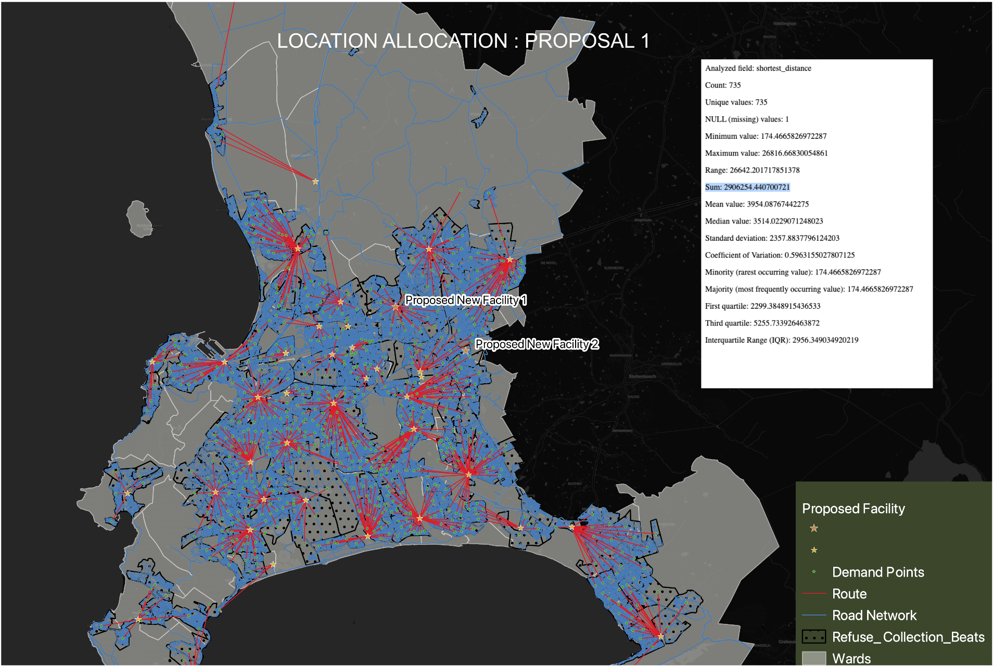This screenshot has width=993, height=667.
Task: Click the Road Network legend label
Action: coord(874,615)
